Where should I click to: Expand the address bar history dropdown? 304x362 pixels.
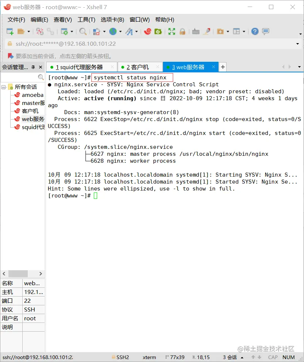297,44
